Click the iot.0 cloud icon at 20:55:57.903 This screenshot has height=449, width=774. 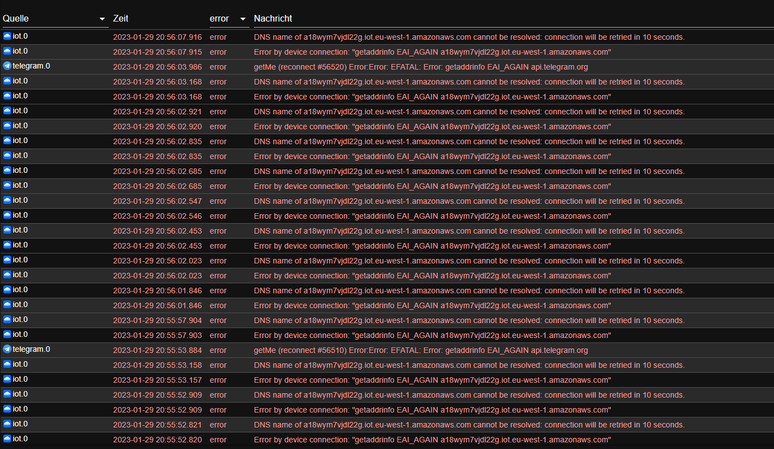(x=7, y=334)
